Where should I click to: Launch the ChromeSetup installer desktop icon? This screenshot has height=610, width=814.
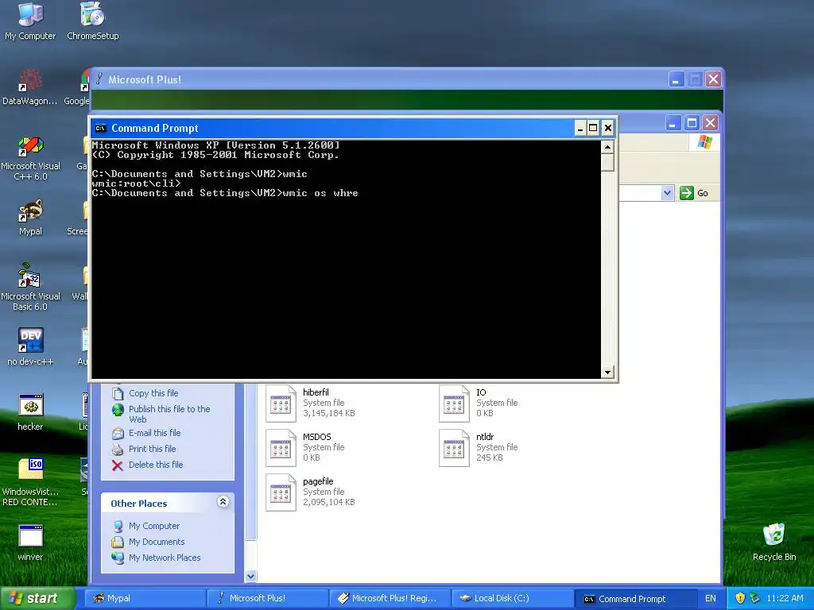(x=92, y=21)
